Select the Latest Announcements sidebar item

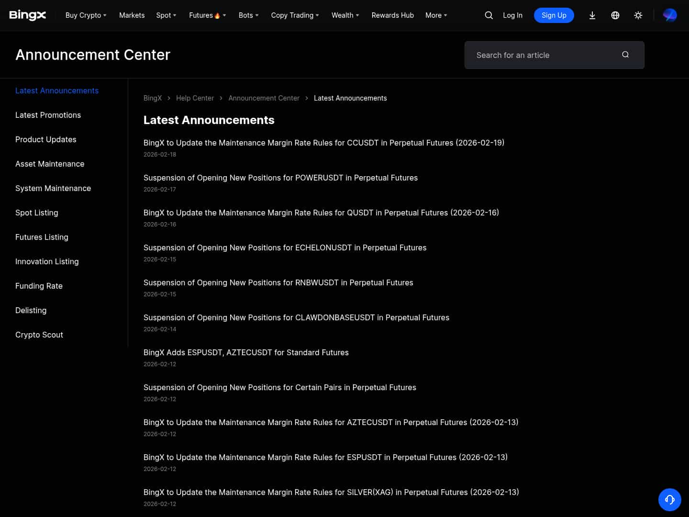pyautogui.click(x=56, y=90)
